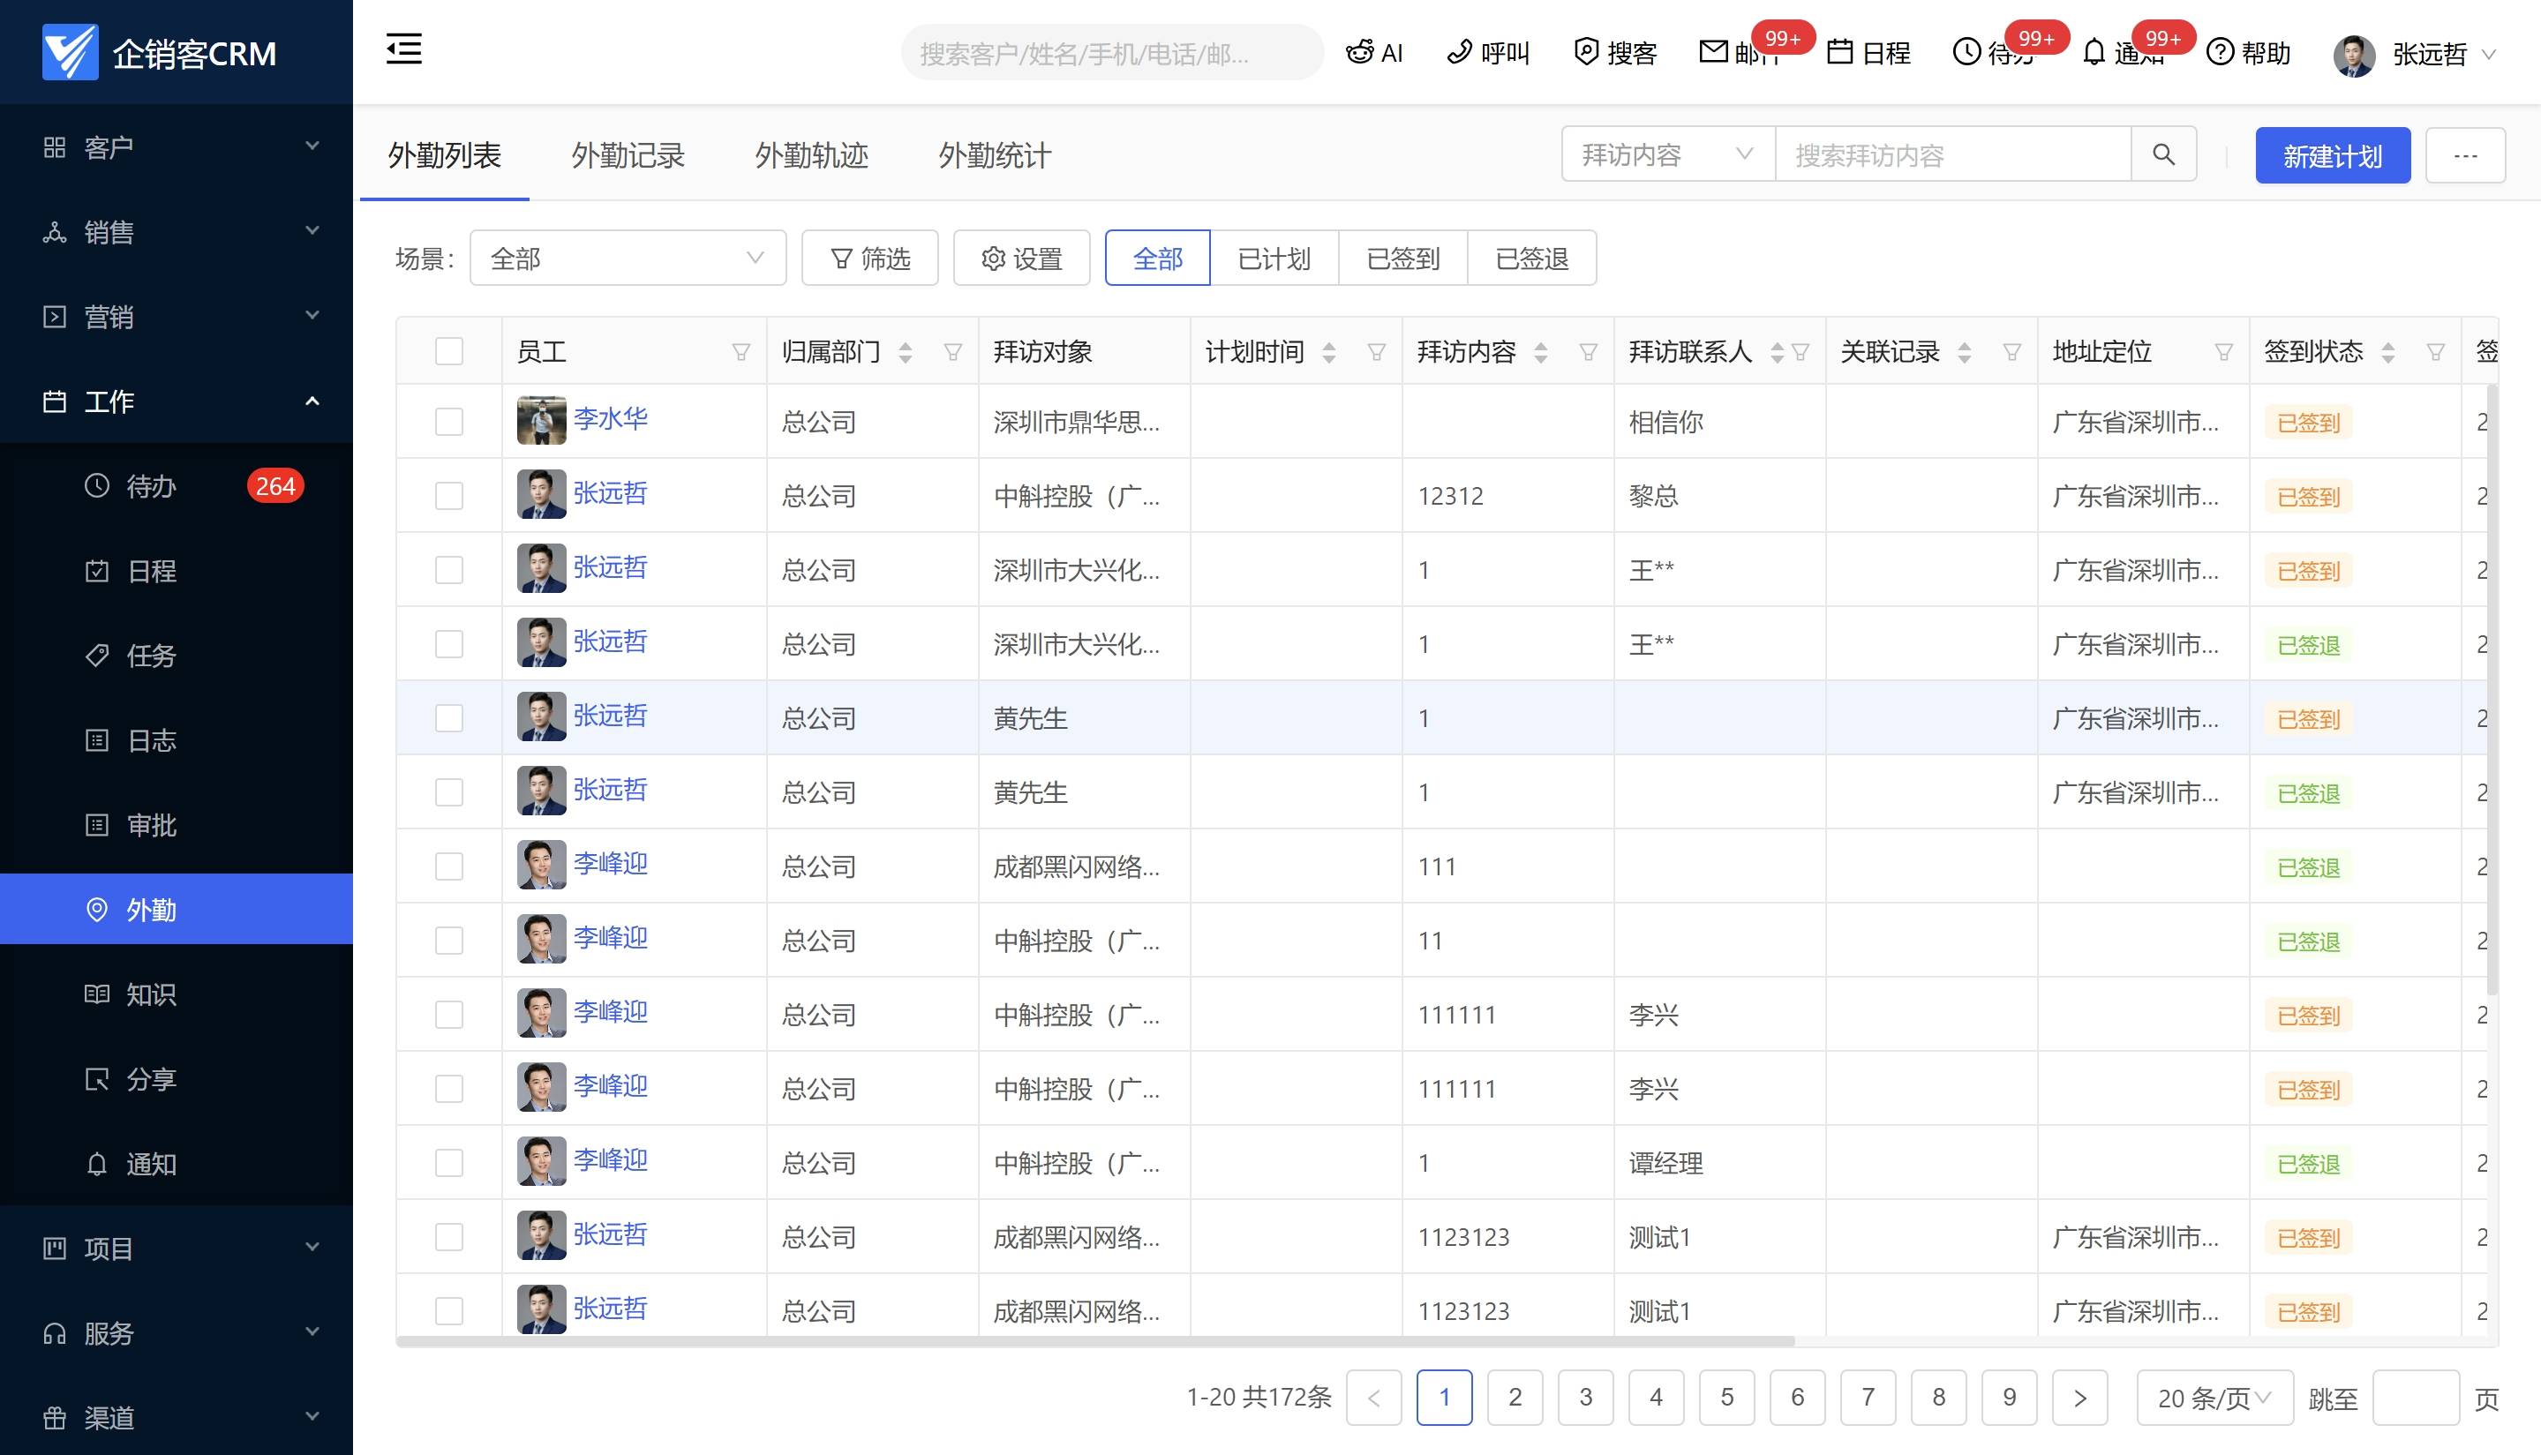Open the 外勤 section in the sidebar
This screenshot has width=2541, height=1455.
pyautogui.click(x=150, y=910)
